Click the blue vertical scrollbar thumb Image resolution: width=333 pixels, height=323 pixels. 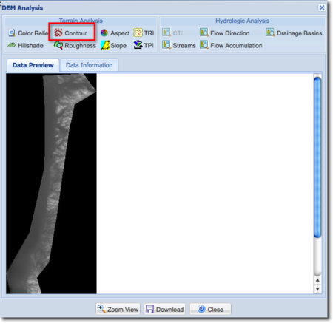[317, 157]
